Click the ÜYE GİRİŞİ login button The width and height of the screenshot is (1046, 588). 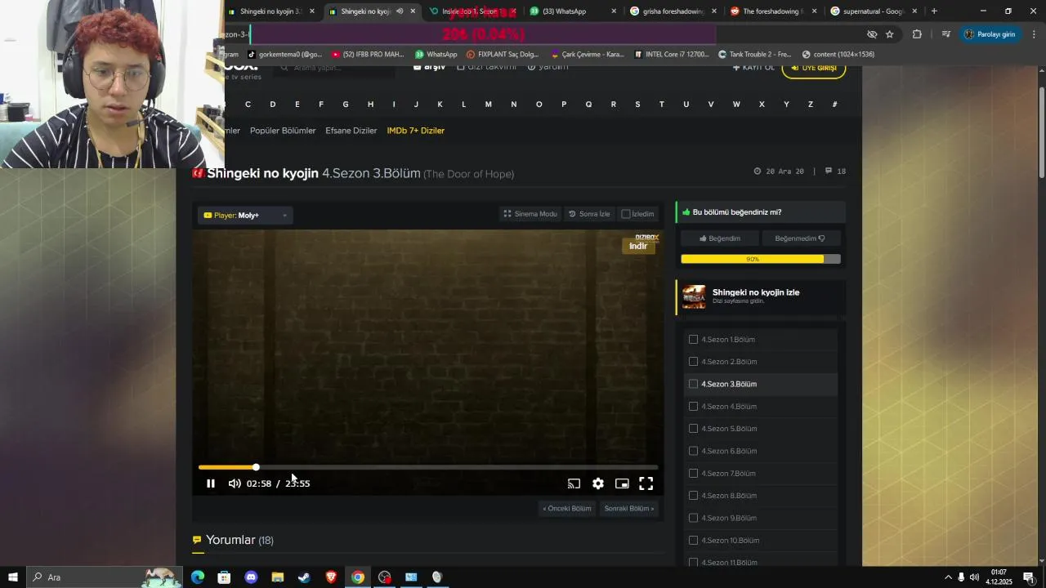[814, 68]
